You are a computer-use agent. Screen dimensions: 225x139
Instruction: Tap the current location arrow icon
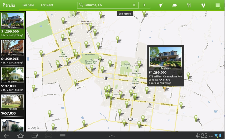point(160,5)
